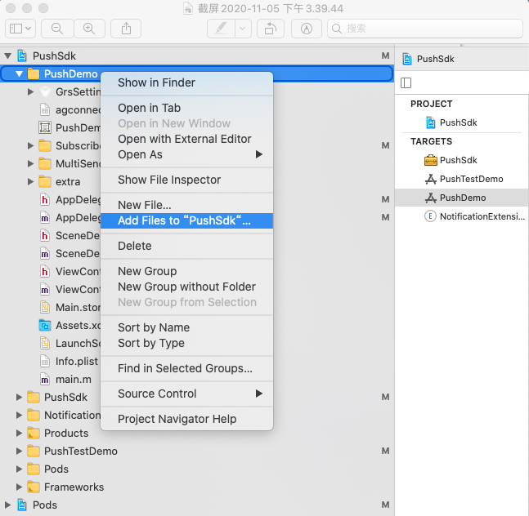Select the main.m file
This screenshot has height=516, width=529.
[74, 380]
